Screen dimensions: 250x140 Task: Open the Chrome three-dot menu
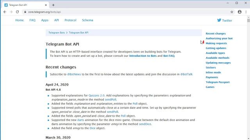point(246,12)
